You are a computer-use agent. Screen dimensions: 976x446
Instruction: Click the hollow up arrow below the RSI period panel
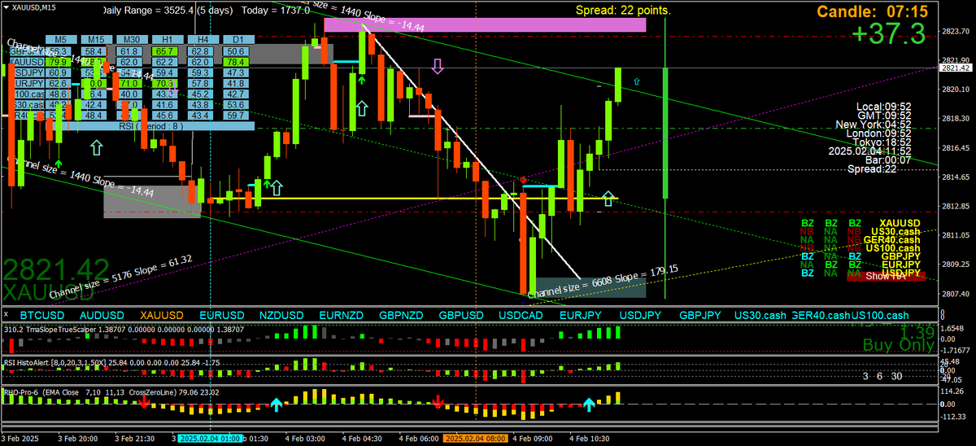tap(97, 147)
